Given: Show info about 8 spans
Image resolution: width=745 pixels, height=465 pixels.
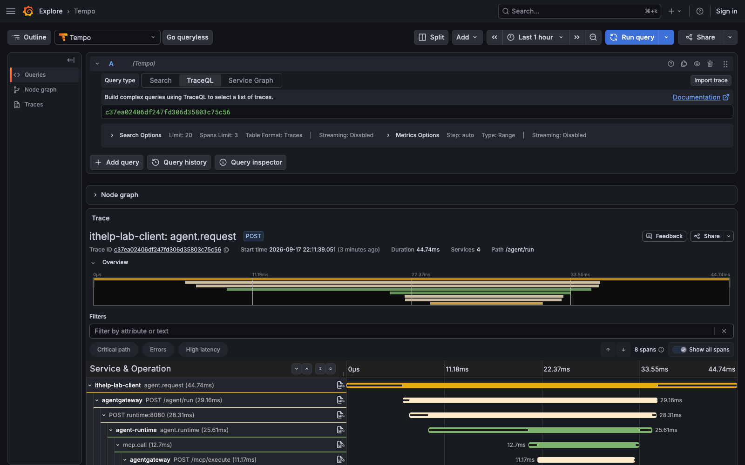Looking at the screenshot, I should (x=661, y=350).
